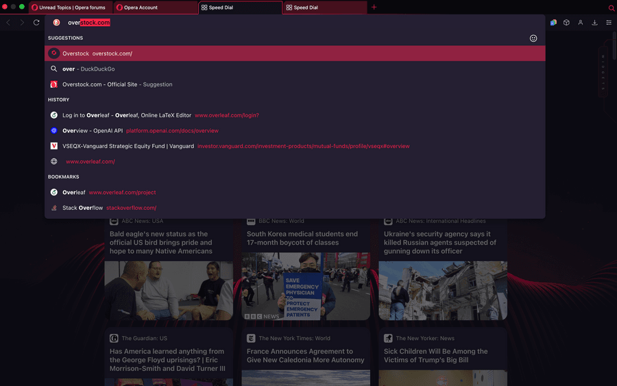Open www.overleaf.com/ history entry
This screenshot has height=386, width=617.
(295, 161)
